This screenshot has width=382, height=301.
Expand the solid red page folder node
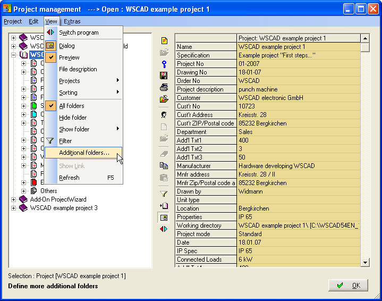pyautogui.click(x=23, y=182)
